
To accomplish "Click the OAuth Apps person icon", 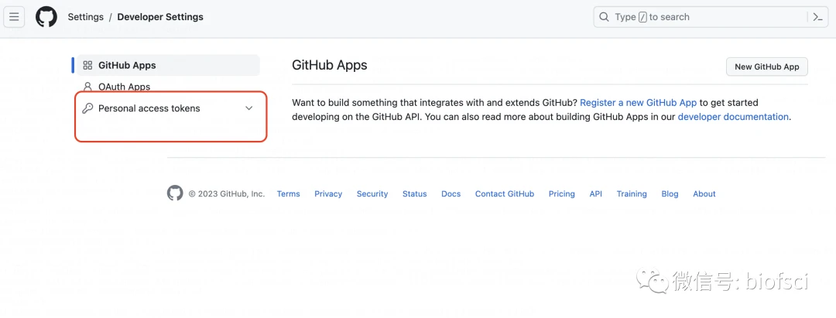I will point(87,87).
